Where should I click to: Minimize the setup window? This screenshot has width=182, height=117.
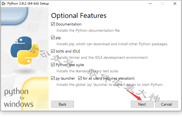tap(150, 4)
